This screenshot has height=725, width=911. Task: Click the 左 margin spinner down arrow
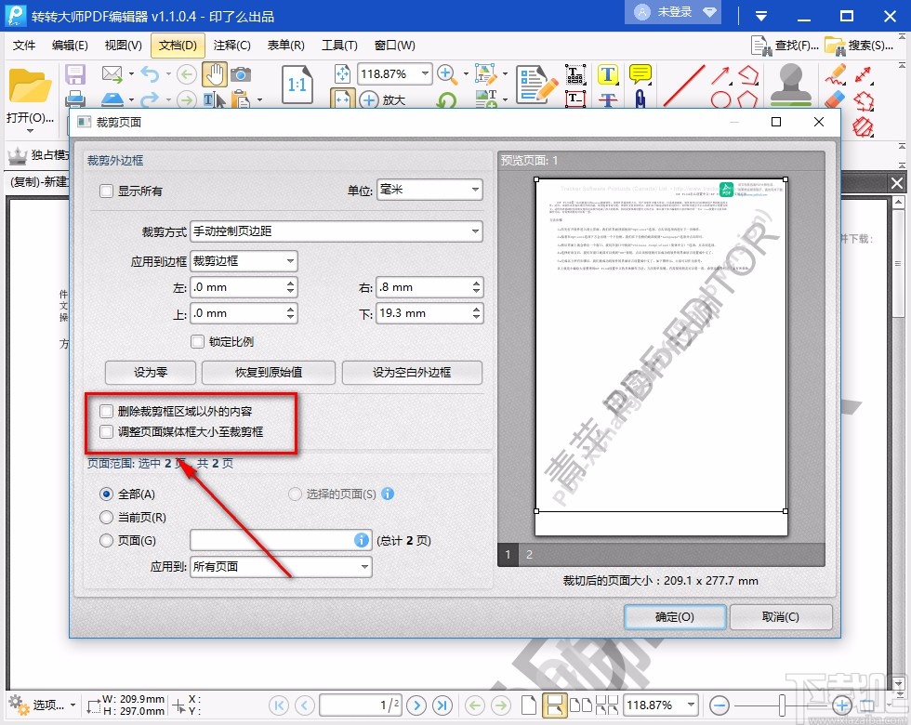290,291
